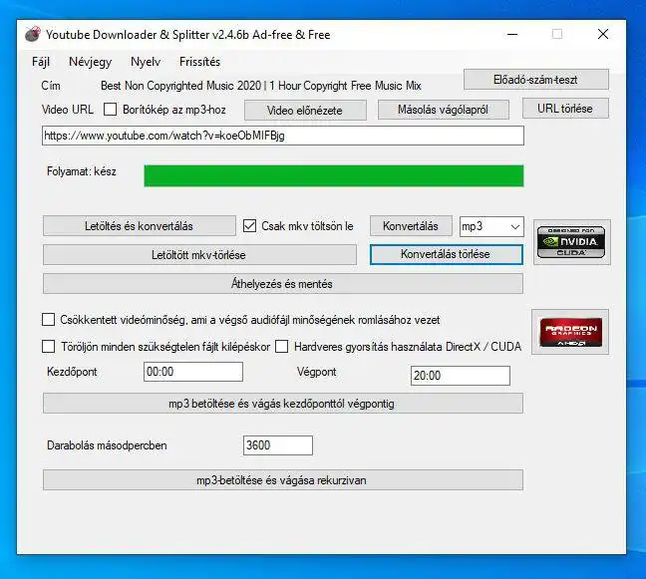
Task: Click mp3 betöltése és vágás kezdőponttól végpontig
Action: pyautogui.click(x=283, y=404)
